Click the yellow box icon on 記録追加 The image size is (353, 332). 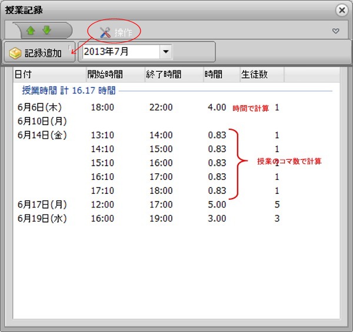(15, 53)
